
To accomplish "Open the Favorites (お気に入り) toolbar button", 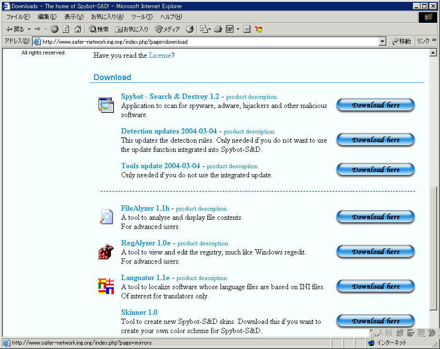I will click(132, 29).
